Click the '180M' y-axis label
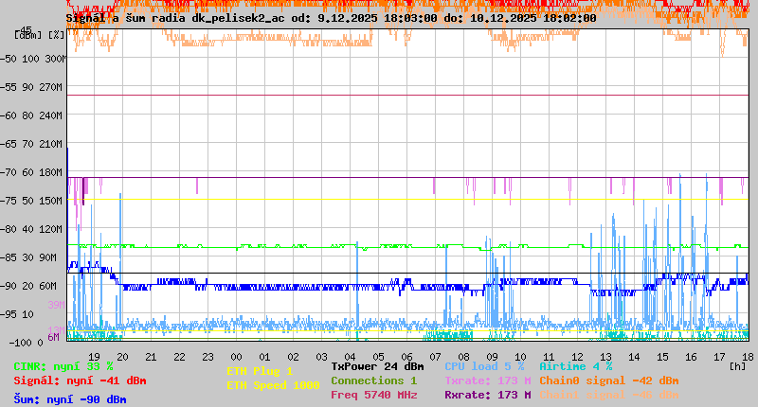Image resolution: width=758 pixels, height=407 pixels. click(x=54, y=172)
